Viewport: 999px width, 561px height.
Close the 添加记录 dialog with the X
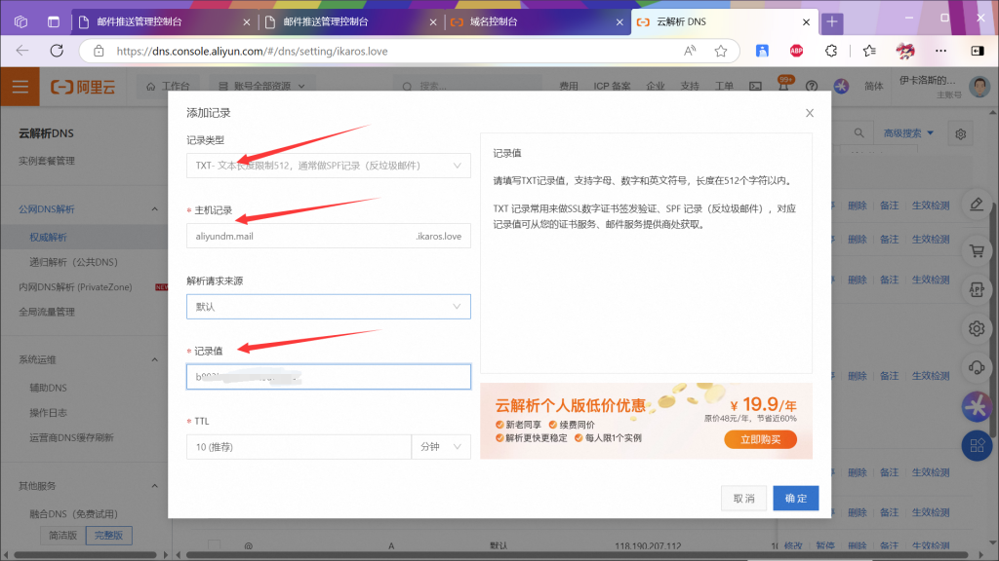pos(809,113)
